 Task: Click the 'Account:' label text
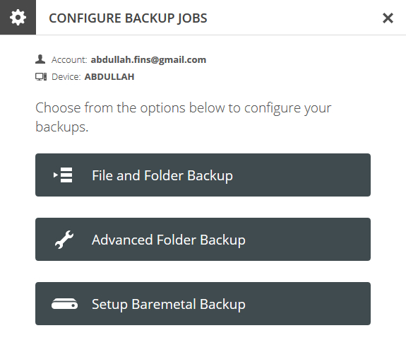tap(69, 60)
